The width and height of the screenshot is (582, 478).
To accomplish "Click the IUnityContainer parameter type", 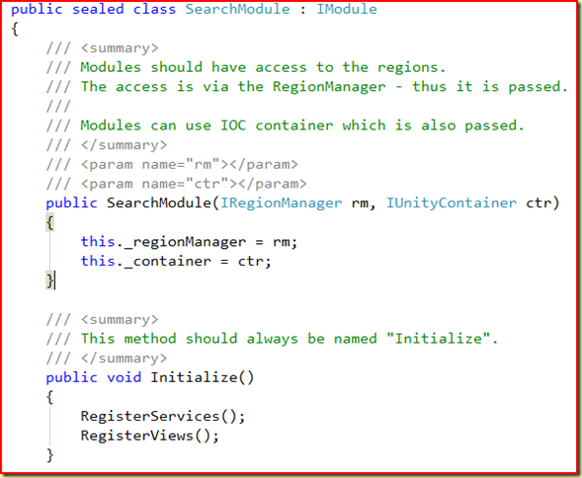I will pyautogui.click(x=451, y=203).
